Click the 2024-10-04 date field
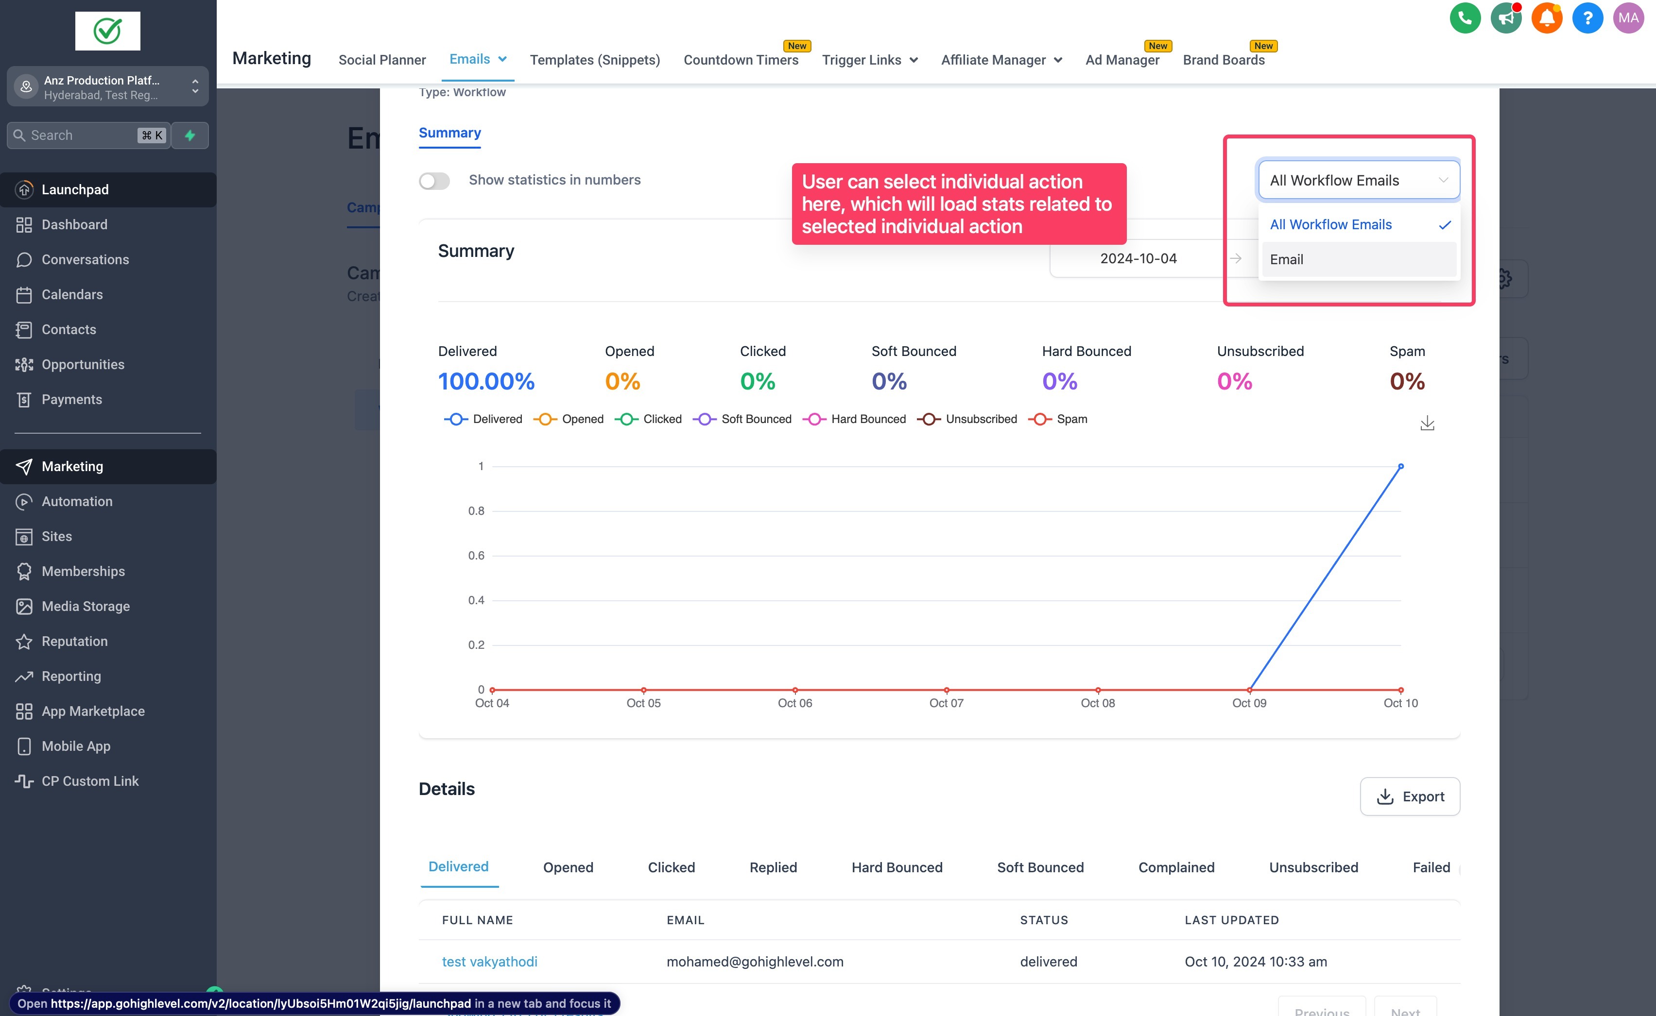 click(x=1138, y=258)
